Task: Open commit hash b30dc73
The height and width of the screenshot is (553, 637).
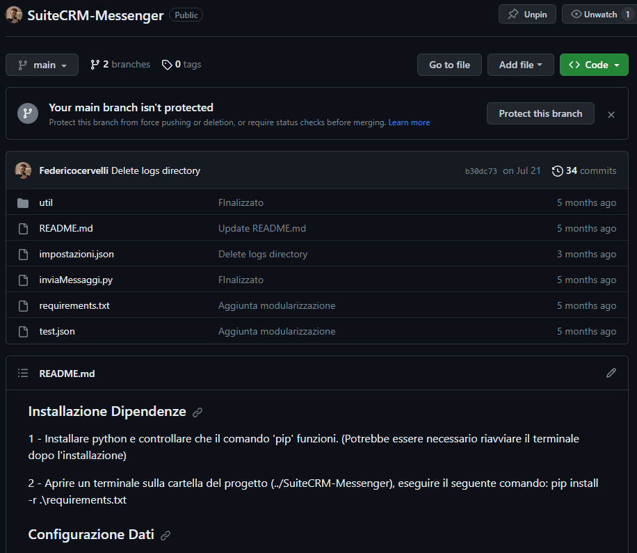Action: (481, 171)
